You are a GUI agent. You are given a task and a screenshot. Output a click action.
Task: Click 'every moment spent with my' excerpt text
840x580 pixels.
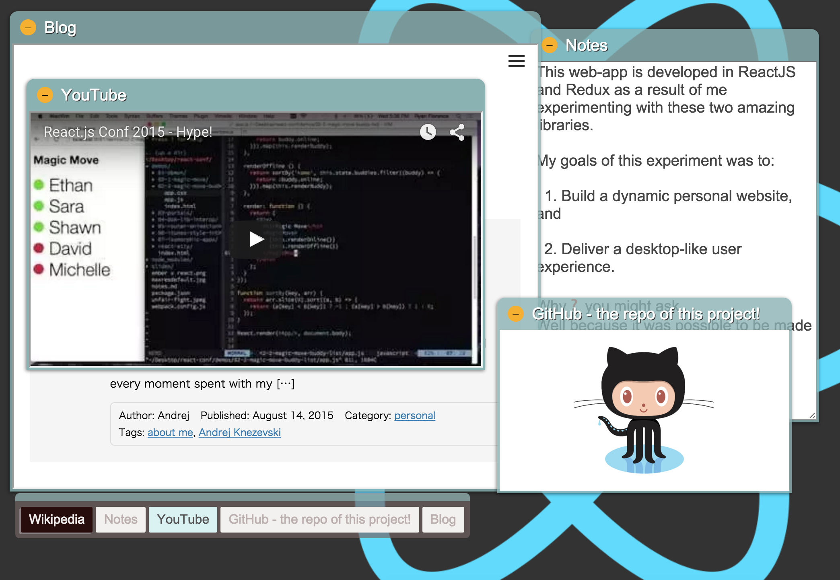click(x=202, y=384)
